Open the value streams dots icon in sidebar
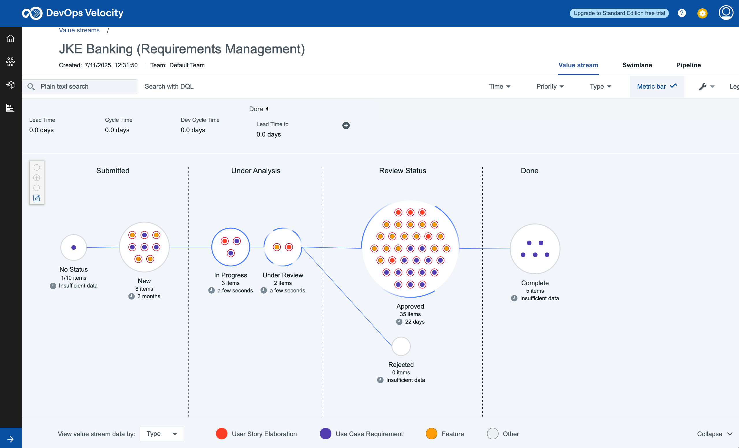The width and height of the screenshot is (739, 448). coord(10,62)
